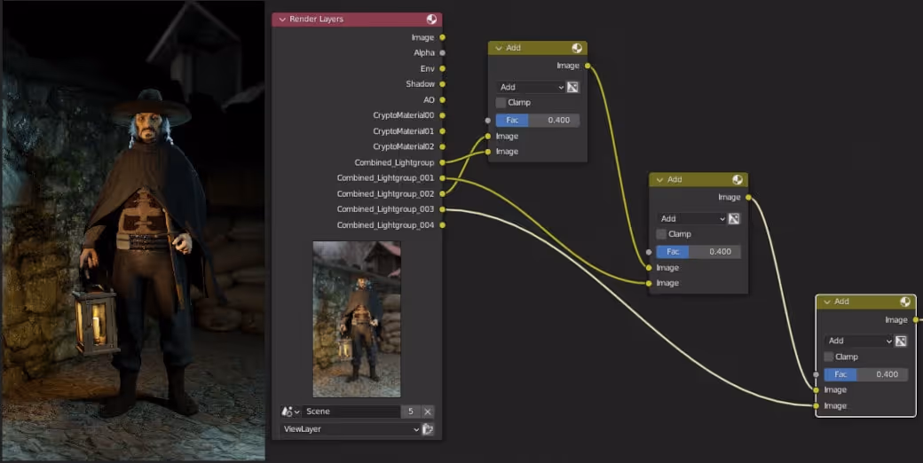Enable Clamp on the selected Add node
This screenshot has width=923, height=463.
[829, 357]
